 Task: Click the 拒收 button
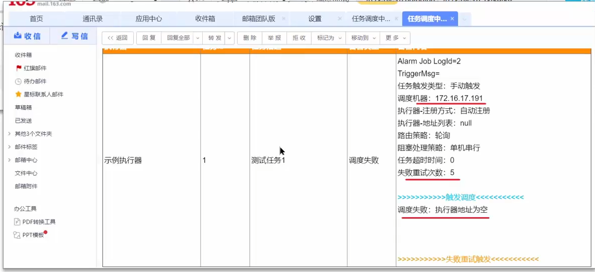pos(299,38)
